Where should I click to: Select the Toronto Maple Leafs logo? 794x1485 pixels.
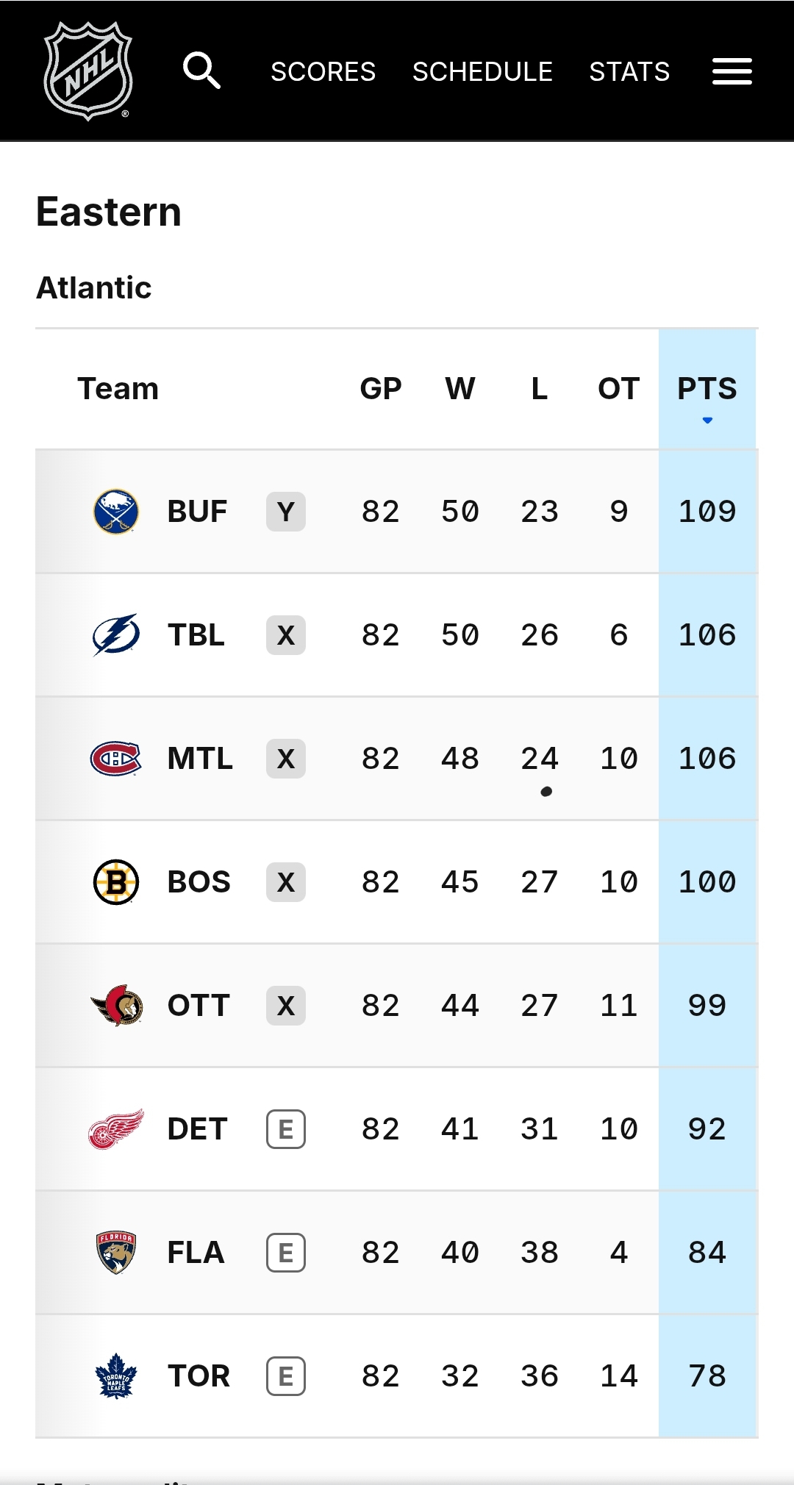[x=116, y=1375]
